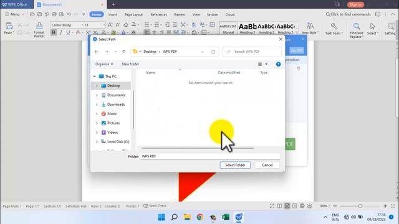Expand the Downloads tree node

pos(97,105)
